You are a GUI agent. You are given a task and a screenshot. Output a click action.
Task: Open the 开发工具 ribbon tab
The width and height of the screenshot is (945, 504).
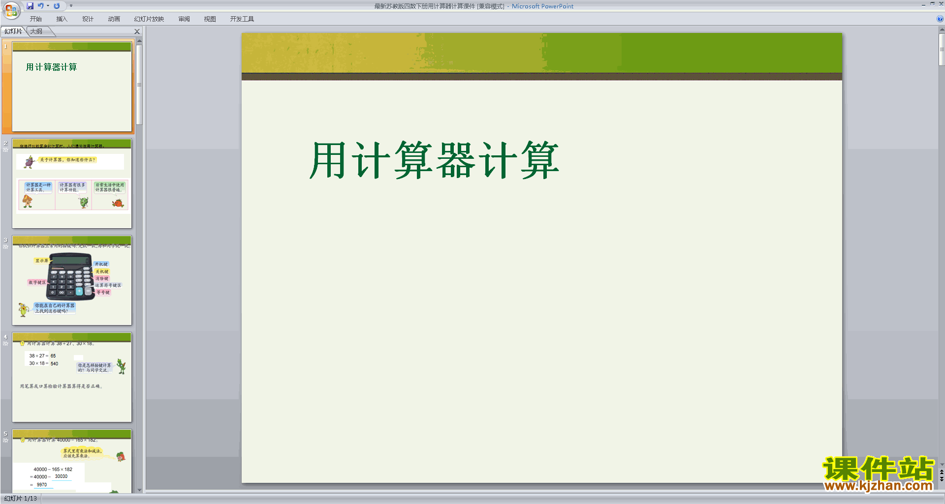click(x=242, y=19)
